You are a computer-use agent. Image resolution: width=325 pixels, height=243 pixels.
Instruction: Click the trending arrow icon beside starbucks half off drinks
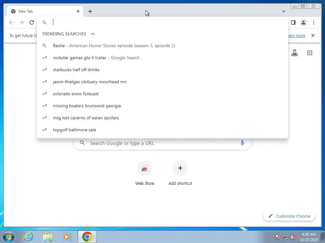(x=44, y=70)
